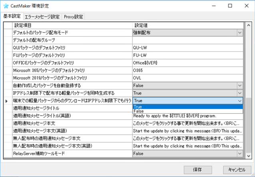Select the デフォルトの配布グループ label
255x177 pixels.
34,40
